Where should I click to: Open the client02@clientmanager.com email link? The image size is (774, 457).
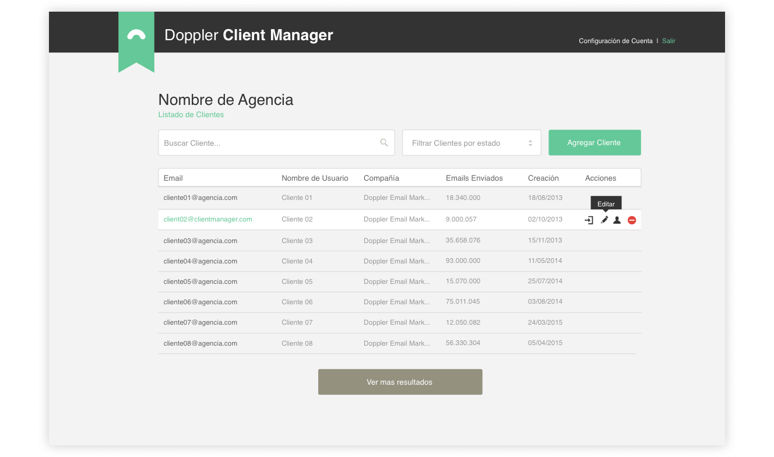point(208,219)
